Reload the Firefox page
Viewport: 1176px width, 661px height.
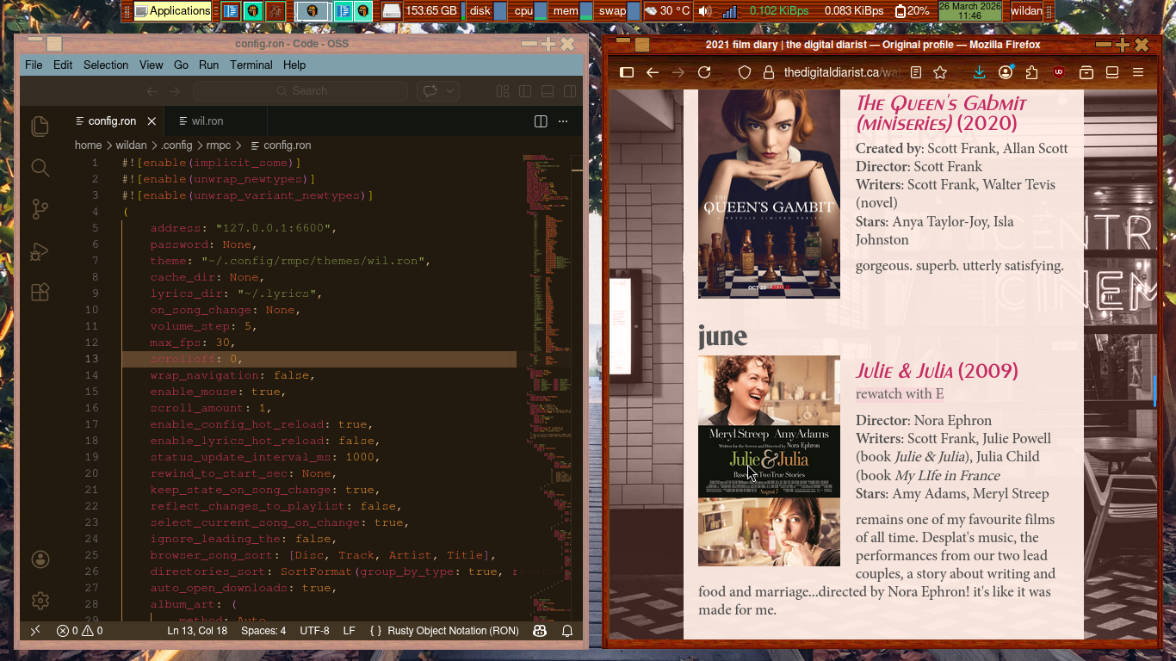pyautogui.click(x=704, y=73)
